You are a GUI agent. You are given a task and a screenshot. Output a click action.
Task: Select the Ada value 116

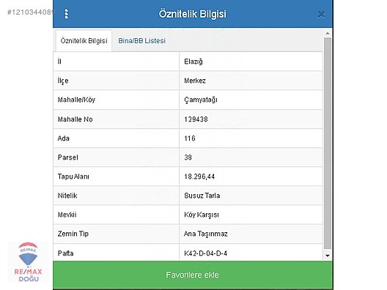190,138
